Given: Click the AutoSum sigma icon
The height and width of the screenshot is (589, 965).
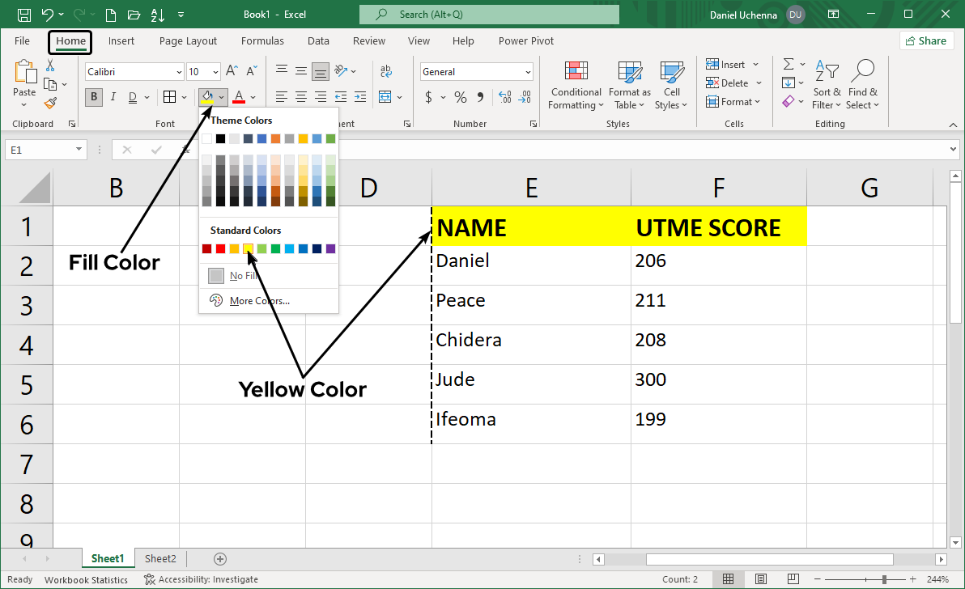Looking at the screenshot, I should (x=788, y=64).
